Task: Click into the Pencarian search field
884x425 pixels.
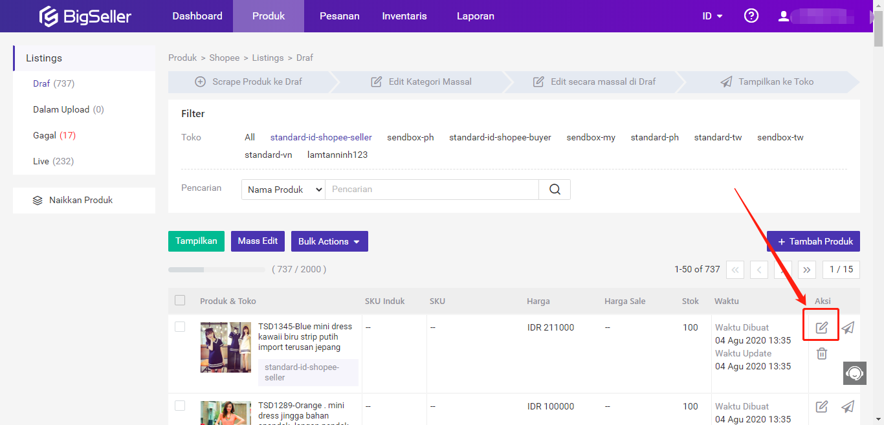Action: coord(432,190)
